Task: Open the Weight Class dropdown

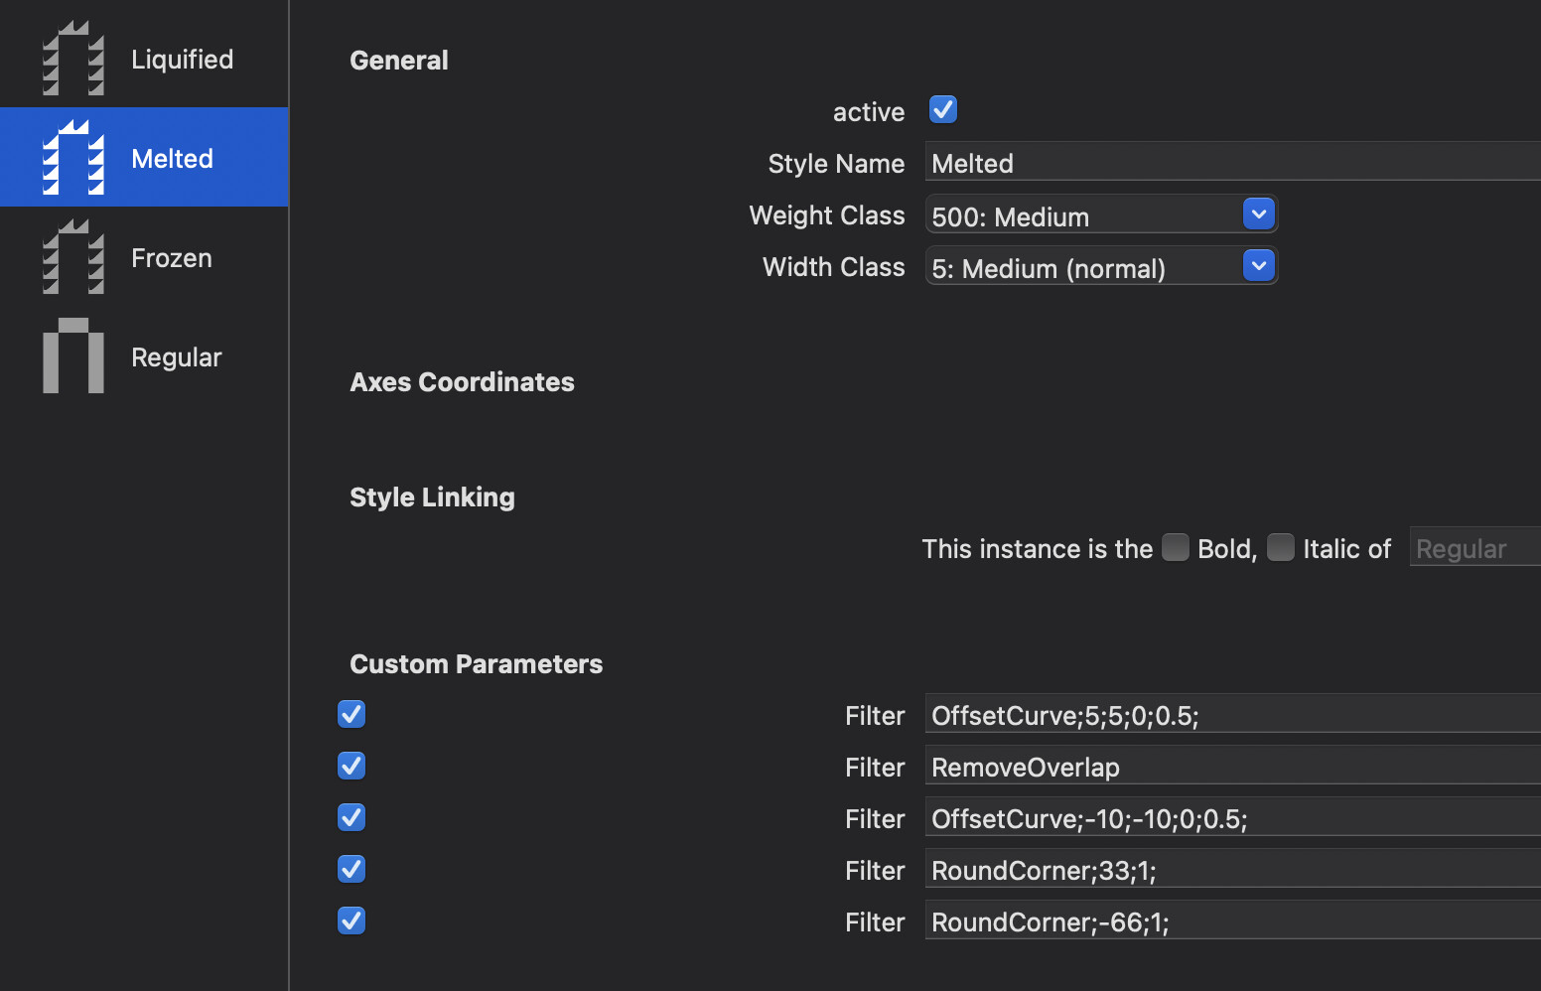Action: point(1258,214)
